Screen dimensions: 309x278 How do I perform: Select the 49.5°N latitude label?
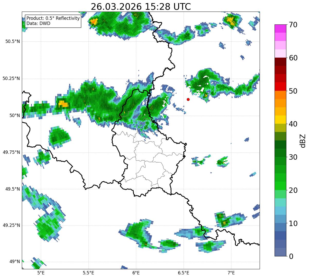click(x=13, y=189)
